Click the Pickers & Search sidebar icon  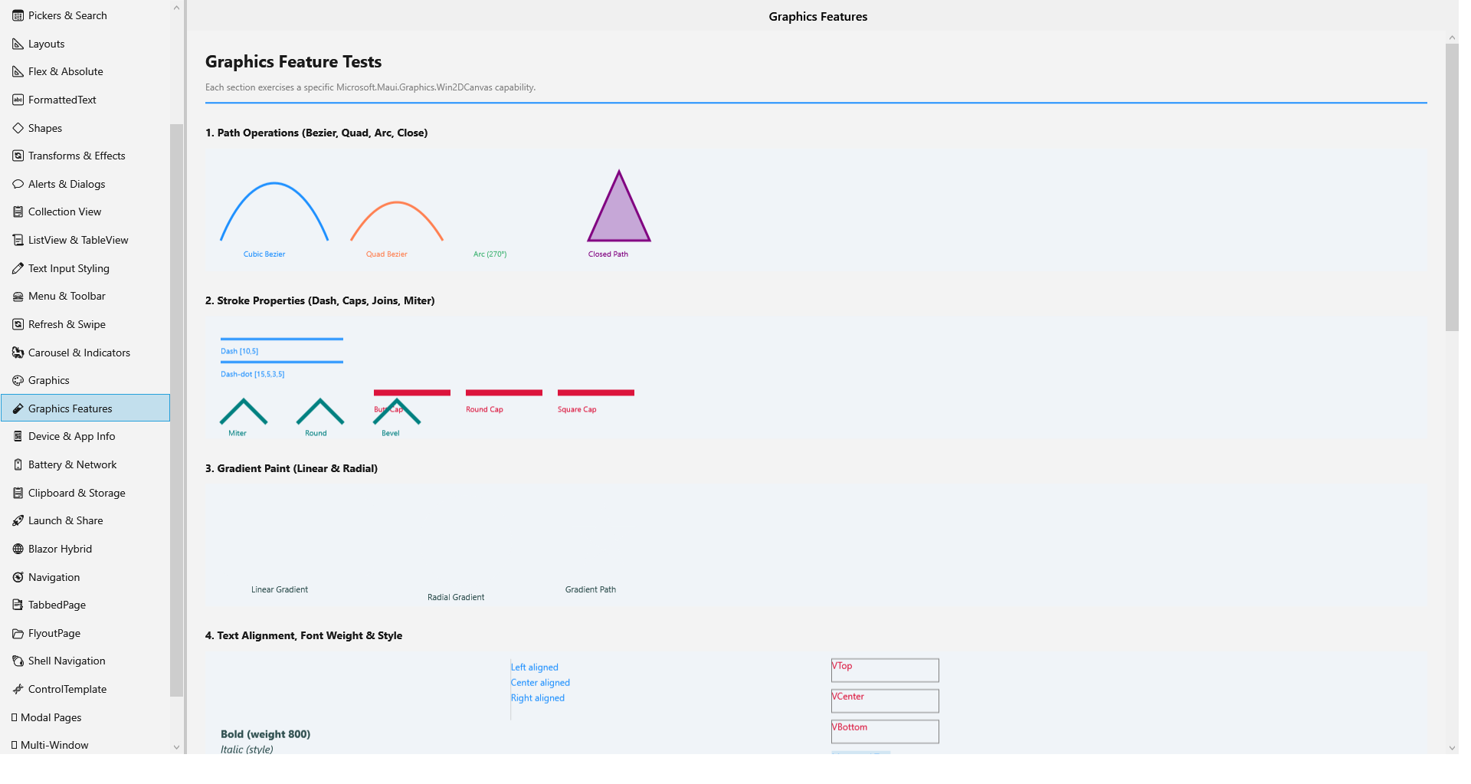[x=18, y=15]
